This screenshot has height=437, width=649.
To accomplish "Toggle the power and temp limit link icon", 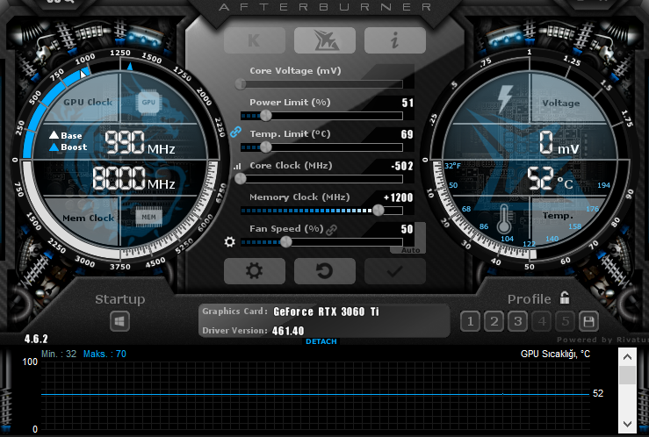I will tap(235, 133).
